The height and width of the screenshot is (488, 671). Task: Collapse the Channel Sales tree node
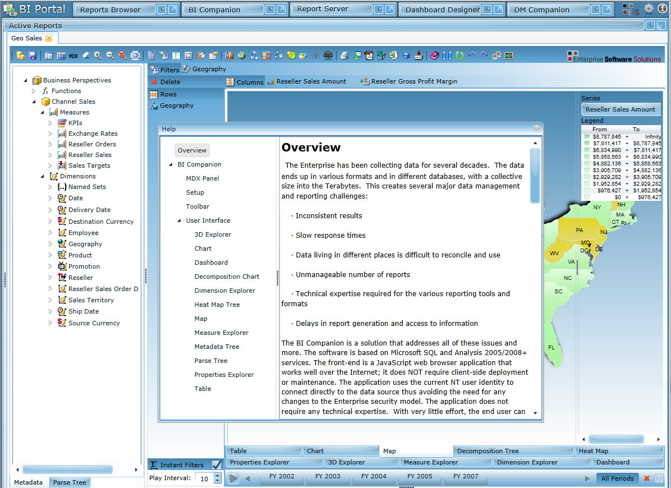(x=34, y=102)
